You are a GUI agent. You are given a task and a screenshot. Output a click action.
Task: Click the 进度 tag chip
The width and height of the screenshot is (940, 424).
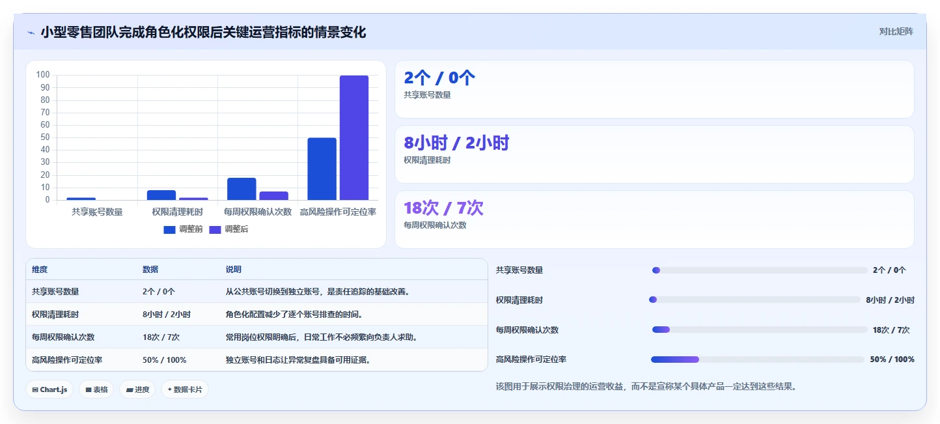[137, 389]
